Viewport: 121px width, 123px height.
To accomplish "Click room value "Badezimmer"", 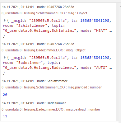I will [x=30, y=63].
